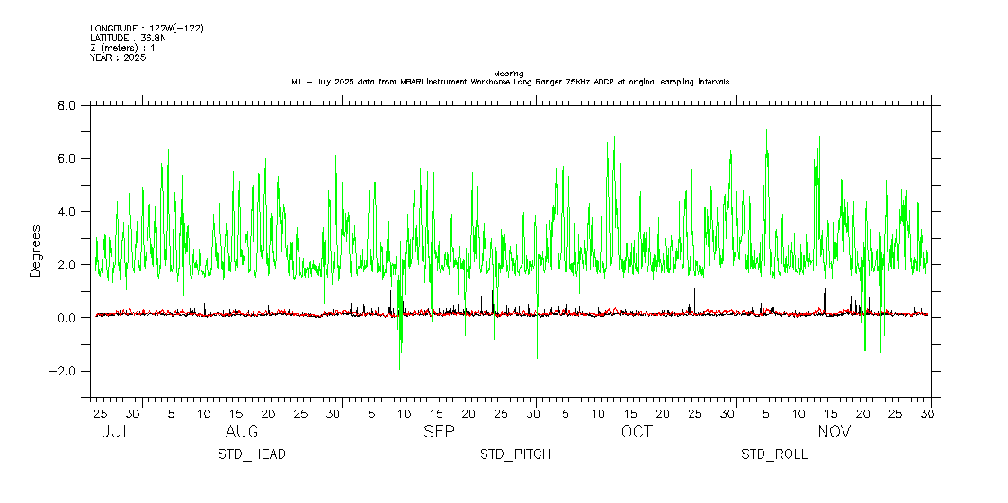Select the SEP month label on time axis
Image resolution: width=1008 pixels, height=503 pixels.
439,432
